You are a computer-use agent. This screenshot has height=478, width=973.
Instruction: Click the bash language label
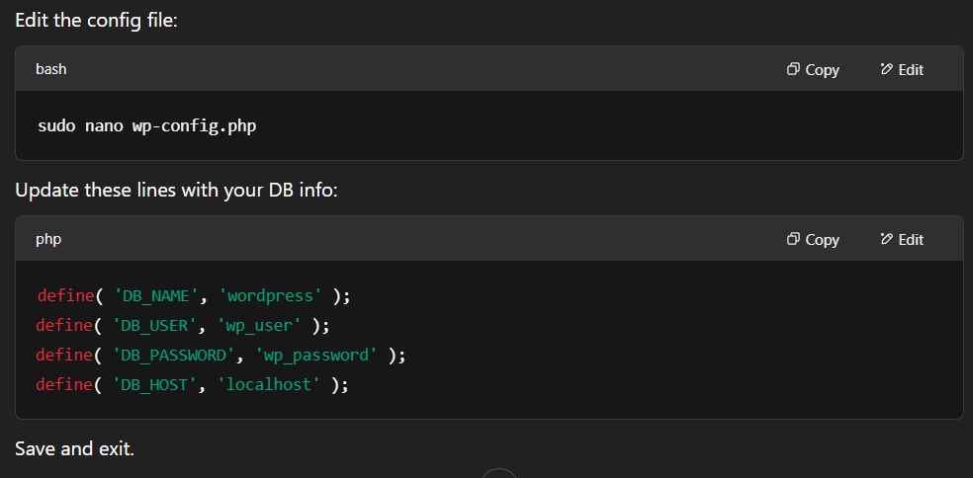[50, 69]
